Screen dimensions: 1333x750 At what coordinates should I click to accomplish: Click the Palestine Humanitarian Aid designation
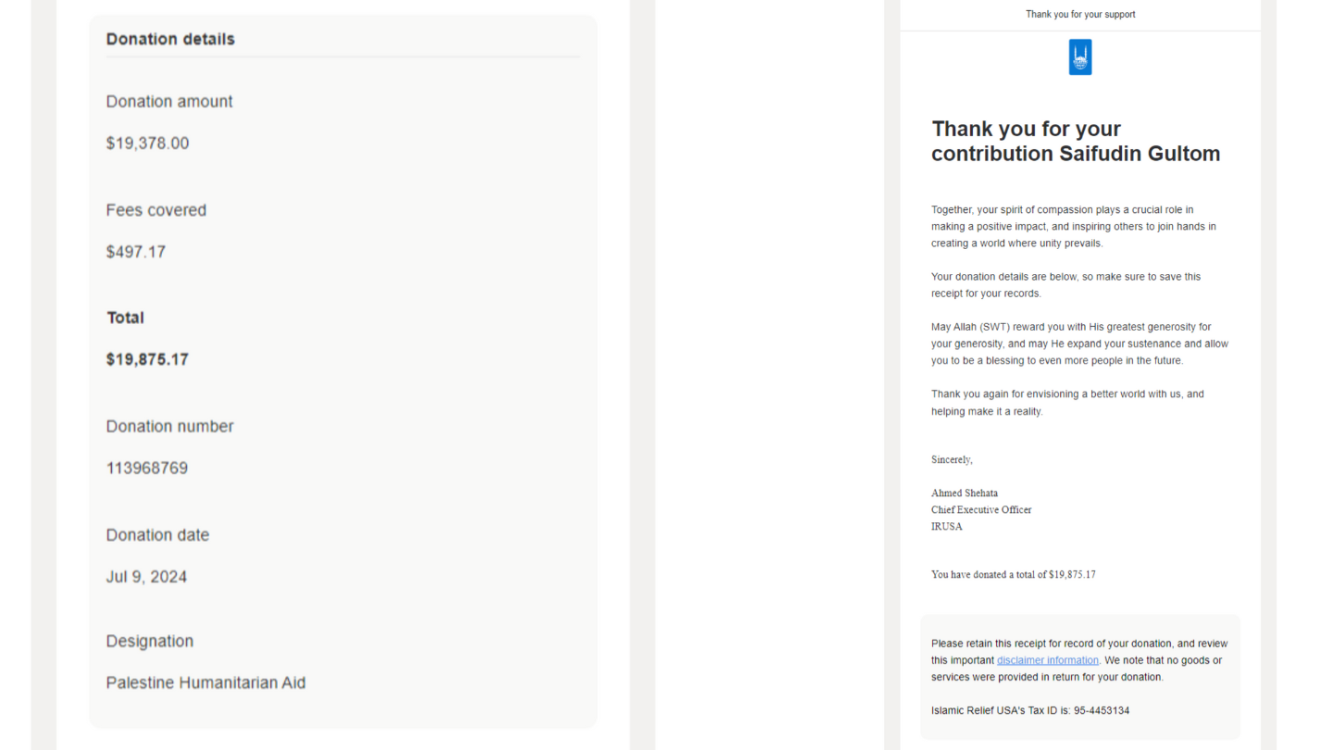[206, 683]
